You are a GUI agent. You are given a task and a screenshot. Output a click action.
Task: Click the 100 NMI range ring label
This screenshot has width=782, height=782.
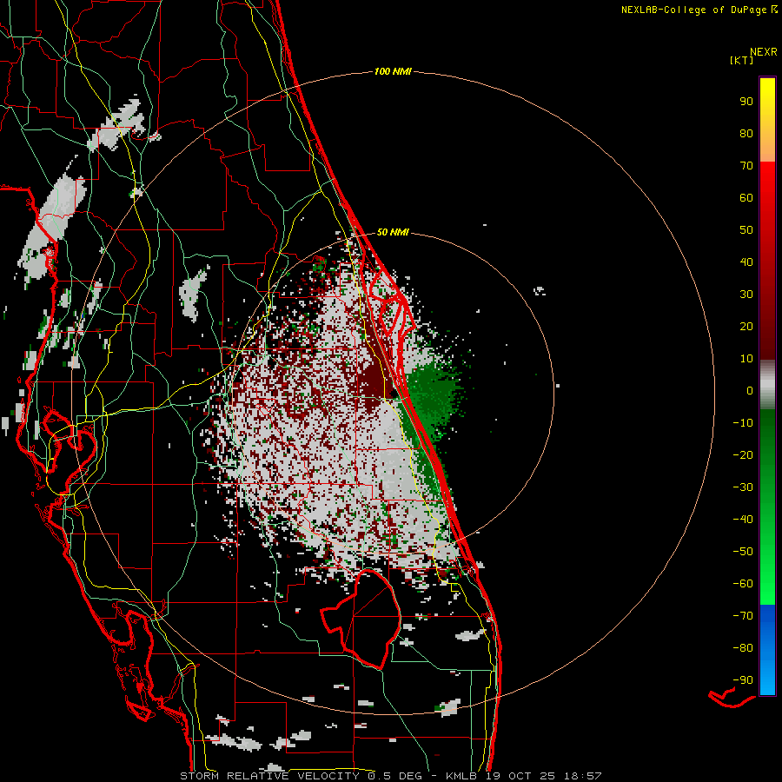click(393, 71)
